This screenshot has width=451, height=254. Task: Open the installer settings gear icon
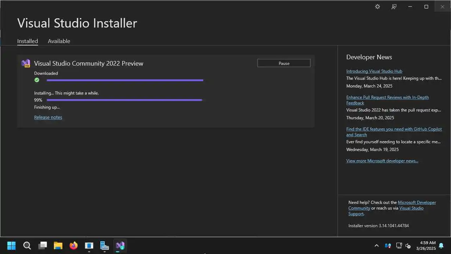click(377, 7)
